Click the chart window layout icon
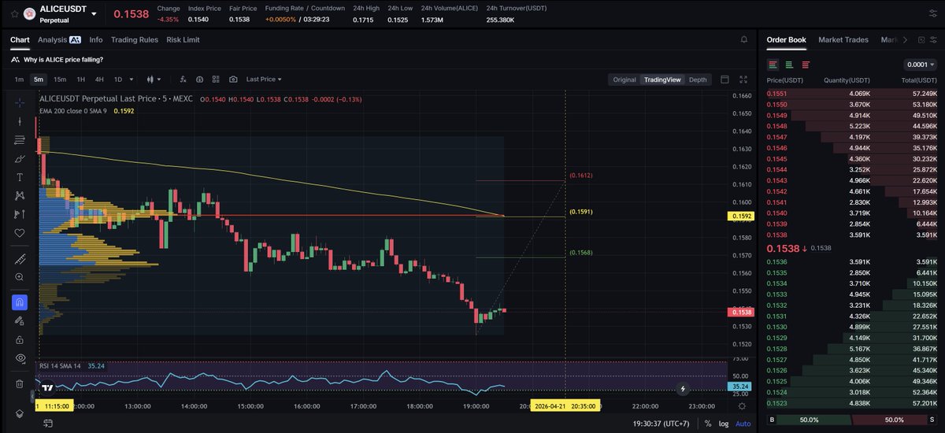The height and width of the screenshot is (433, 945). pos(724,80)
